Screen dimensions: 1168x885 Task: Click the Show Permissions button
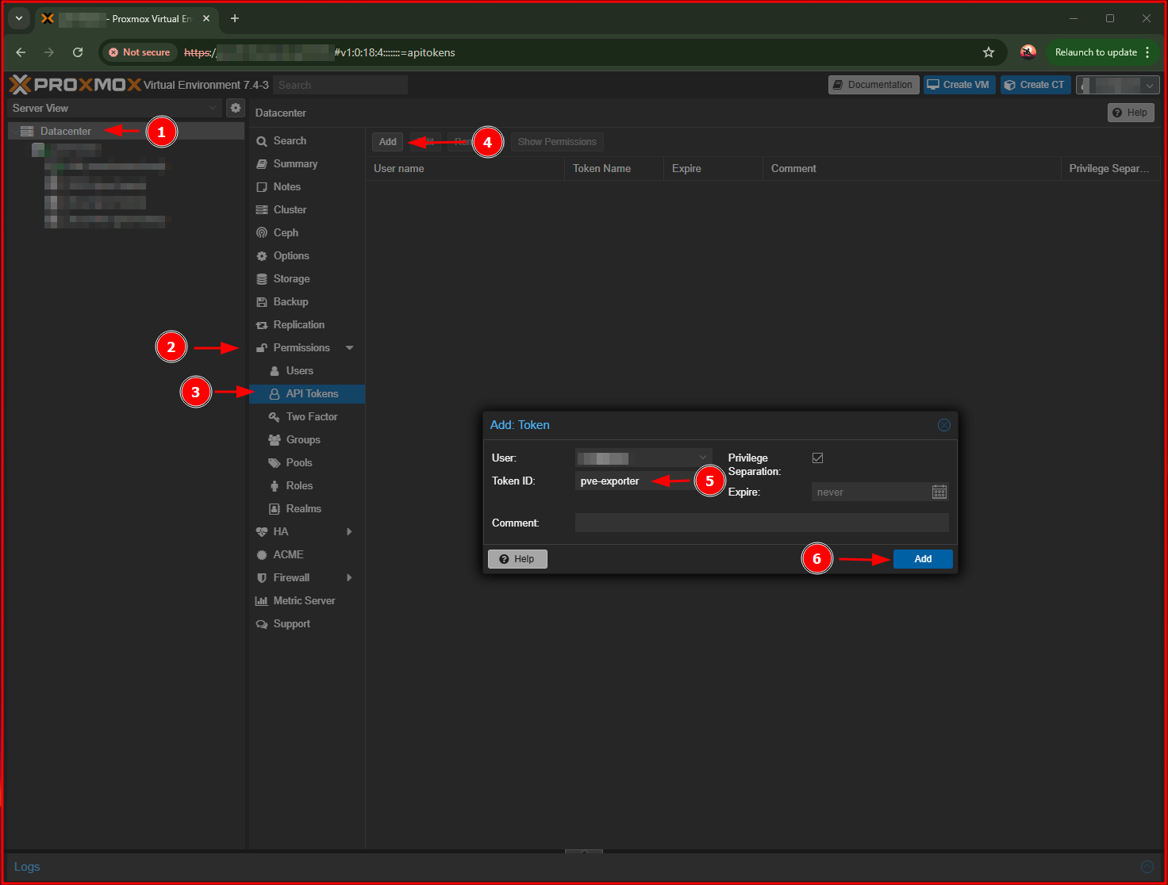pyautogui.click(x=557, y=142)
